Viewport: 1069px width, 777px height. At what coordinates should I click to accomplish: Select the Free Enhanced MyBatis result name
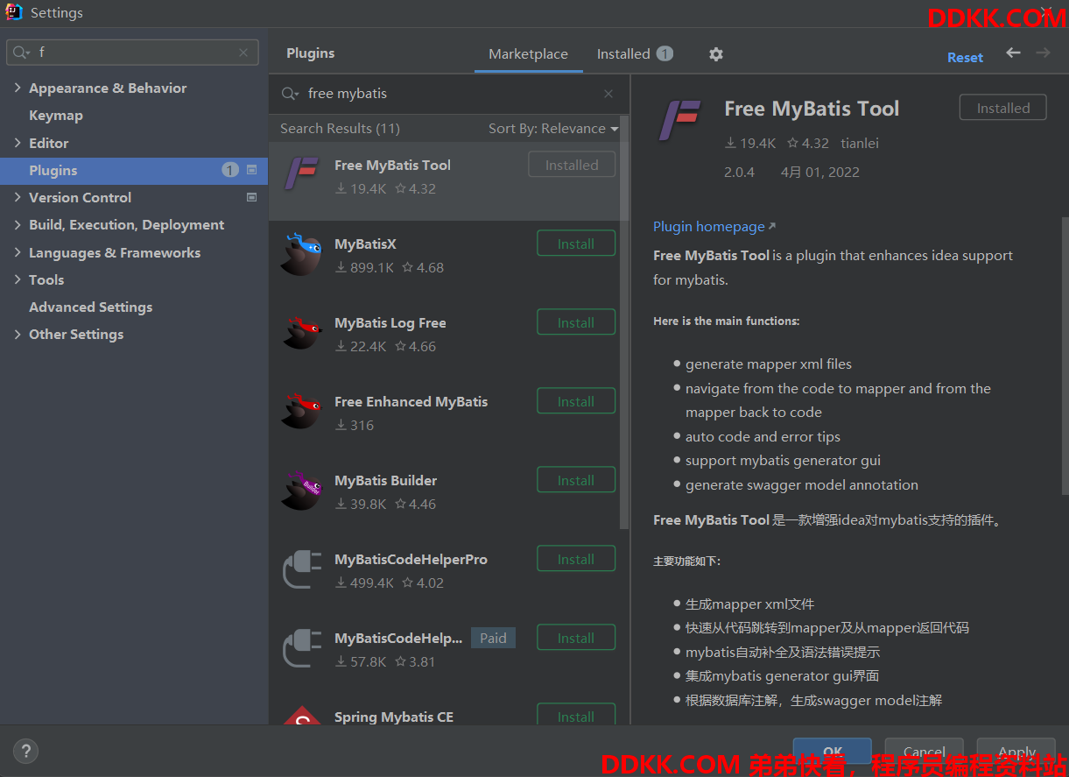411,401
